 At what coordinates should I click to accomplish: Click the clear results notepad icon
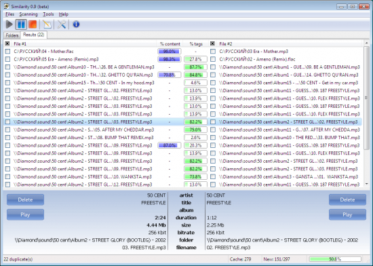pos(47,24)
